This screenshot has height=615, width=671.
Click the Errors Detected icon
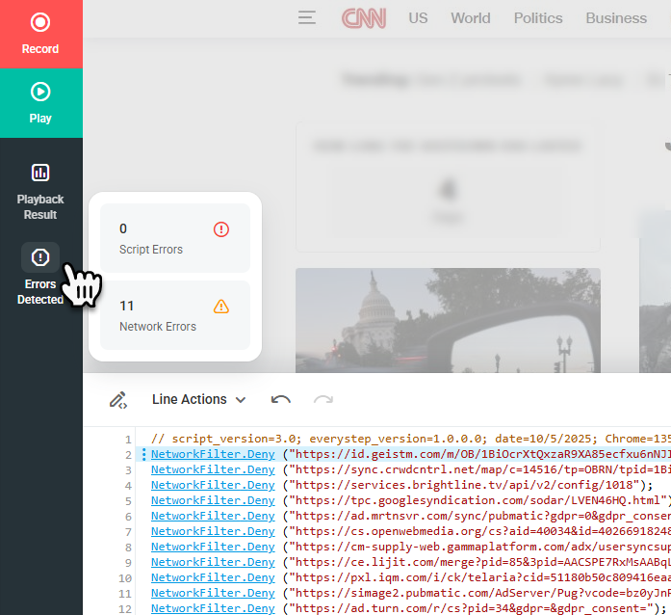click(x=40, y=257)
